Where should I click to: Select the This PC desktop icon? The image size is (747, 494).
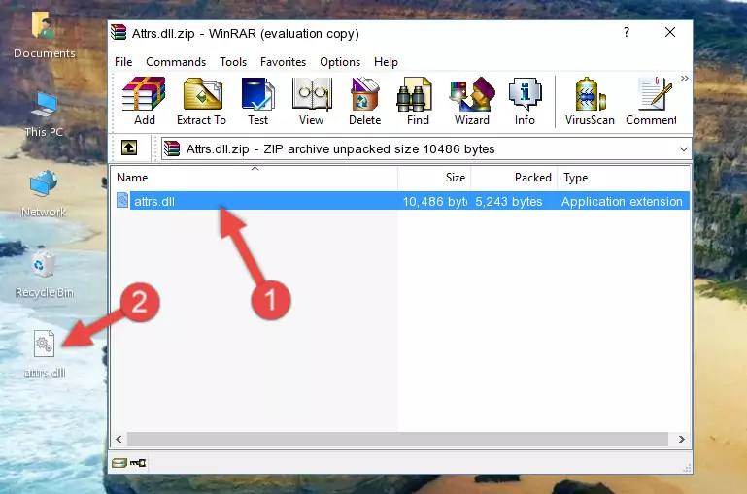coord(44,115)
